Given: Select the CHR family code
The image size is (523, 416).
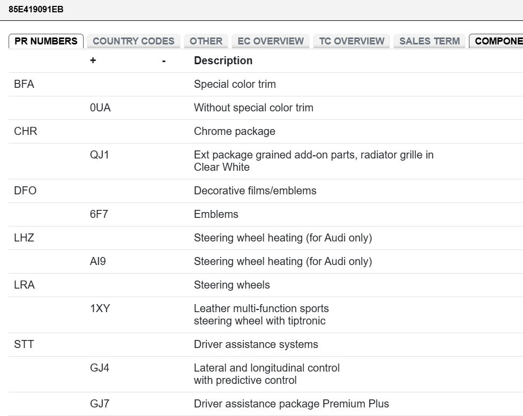Looking at the screenshot, I should 26,131.
